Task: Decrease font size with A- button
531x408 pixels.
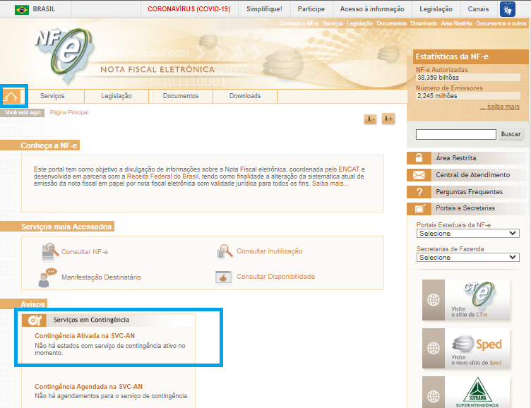Action: click(371, 119)
